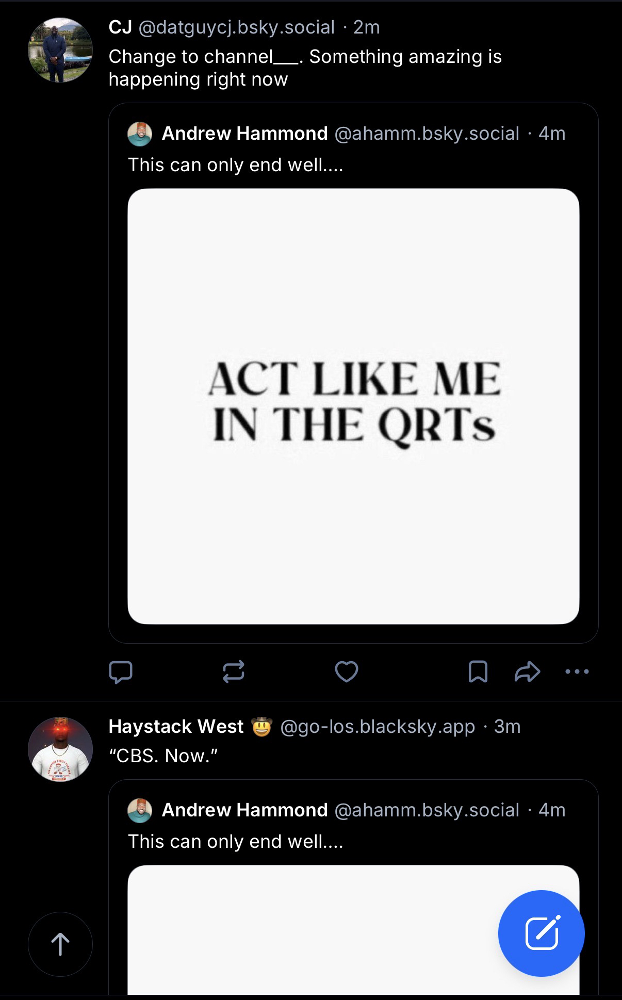This screenshot has width=622, height=1000.
Task: Tap Andrew Hammond's avatar in second quote
Action: pyautogui.click(x=140, y=810)
